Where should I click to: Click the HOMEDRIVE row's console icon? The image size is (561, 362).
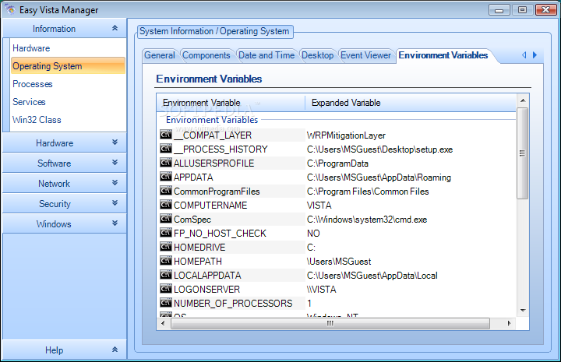[166, 247]
